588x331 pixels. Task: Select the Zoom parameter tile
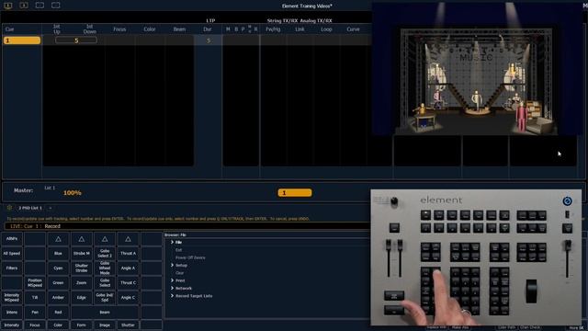82,282
